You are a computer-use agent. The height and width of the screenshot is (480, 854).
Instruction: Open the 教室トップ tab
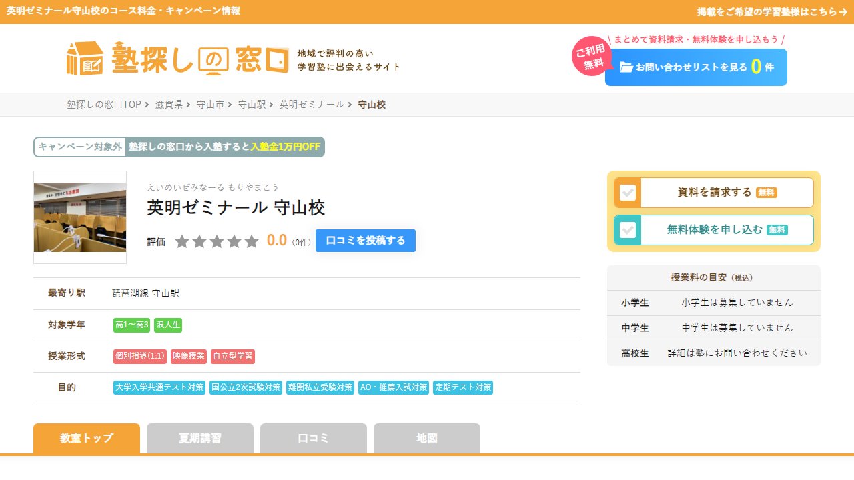point(87,439)
